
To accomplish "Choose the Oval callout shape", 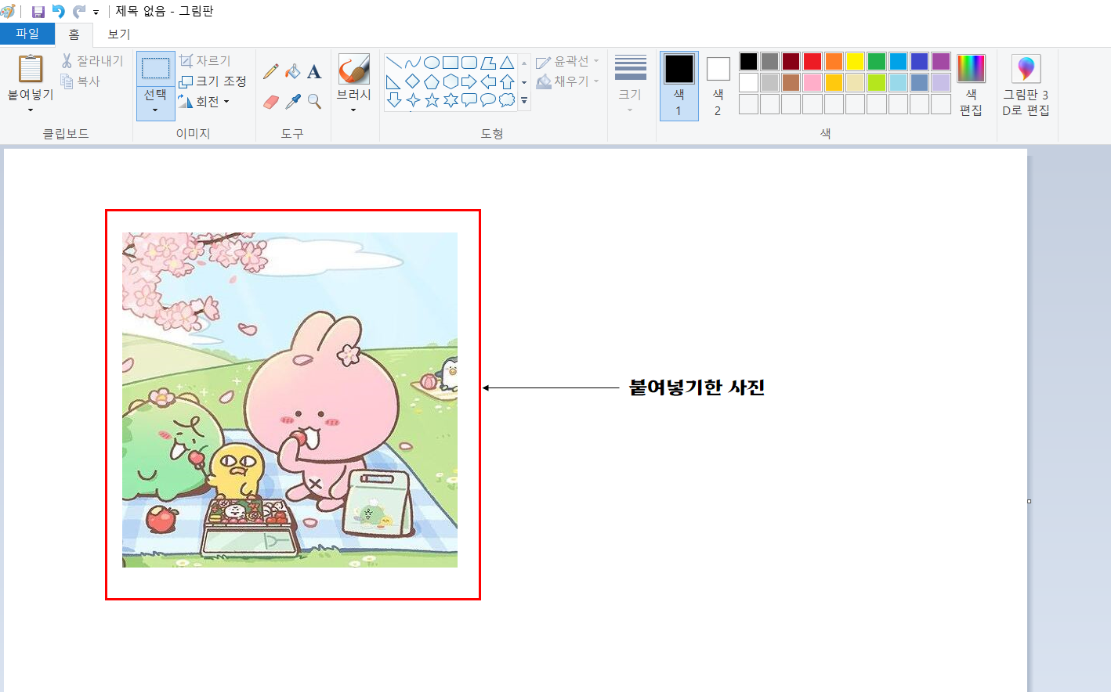I will (x=488, y=100).
